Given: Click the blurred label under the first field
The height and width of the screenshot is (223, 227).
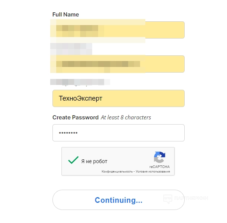Looking at the screenshot, I should [71, 47].
